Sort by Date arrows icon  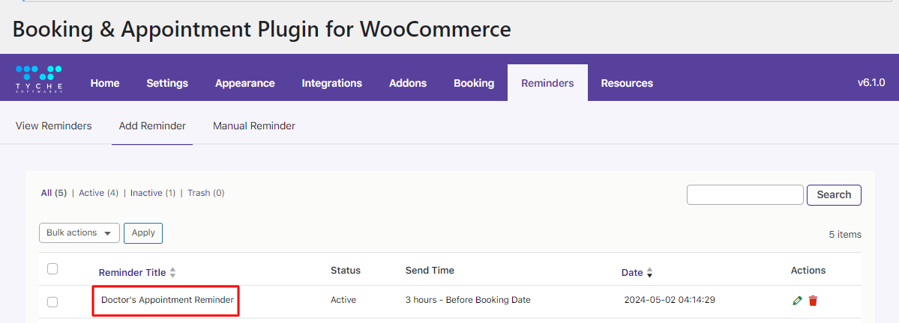pyautogui.click(x=649, y=273)
